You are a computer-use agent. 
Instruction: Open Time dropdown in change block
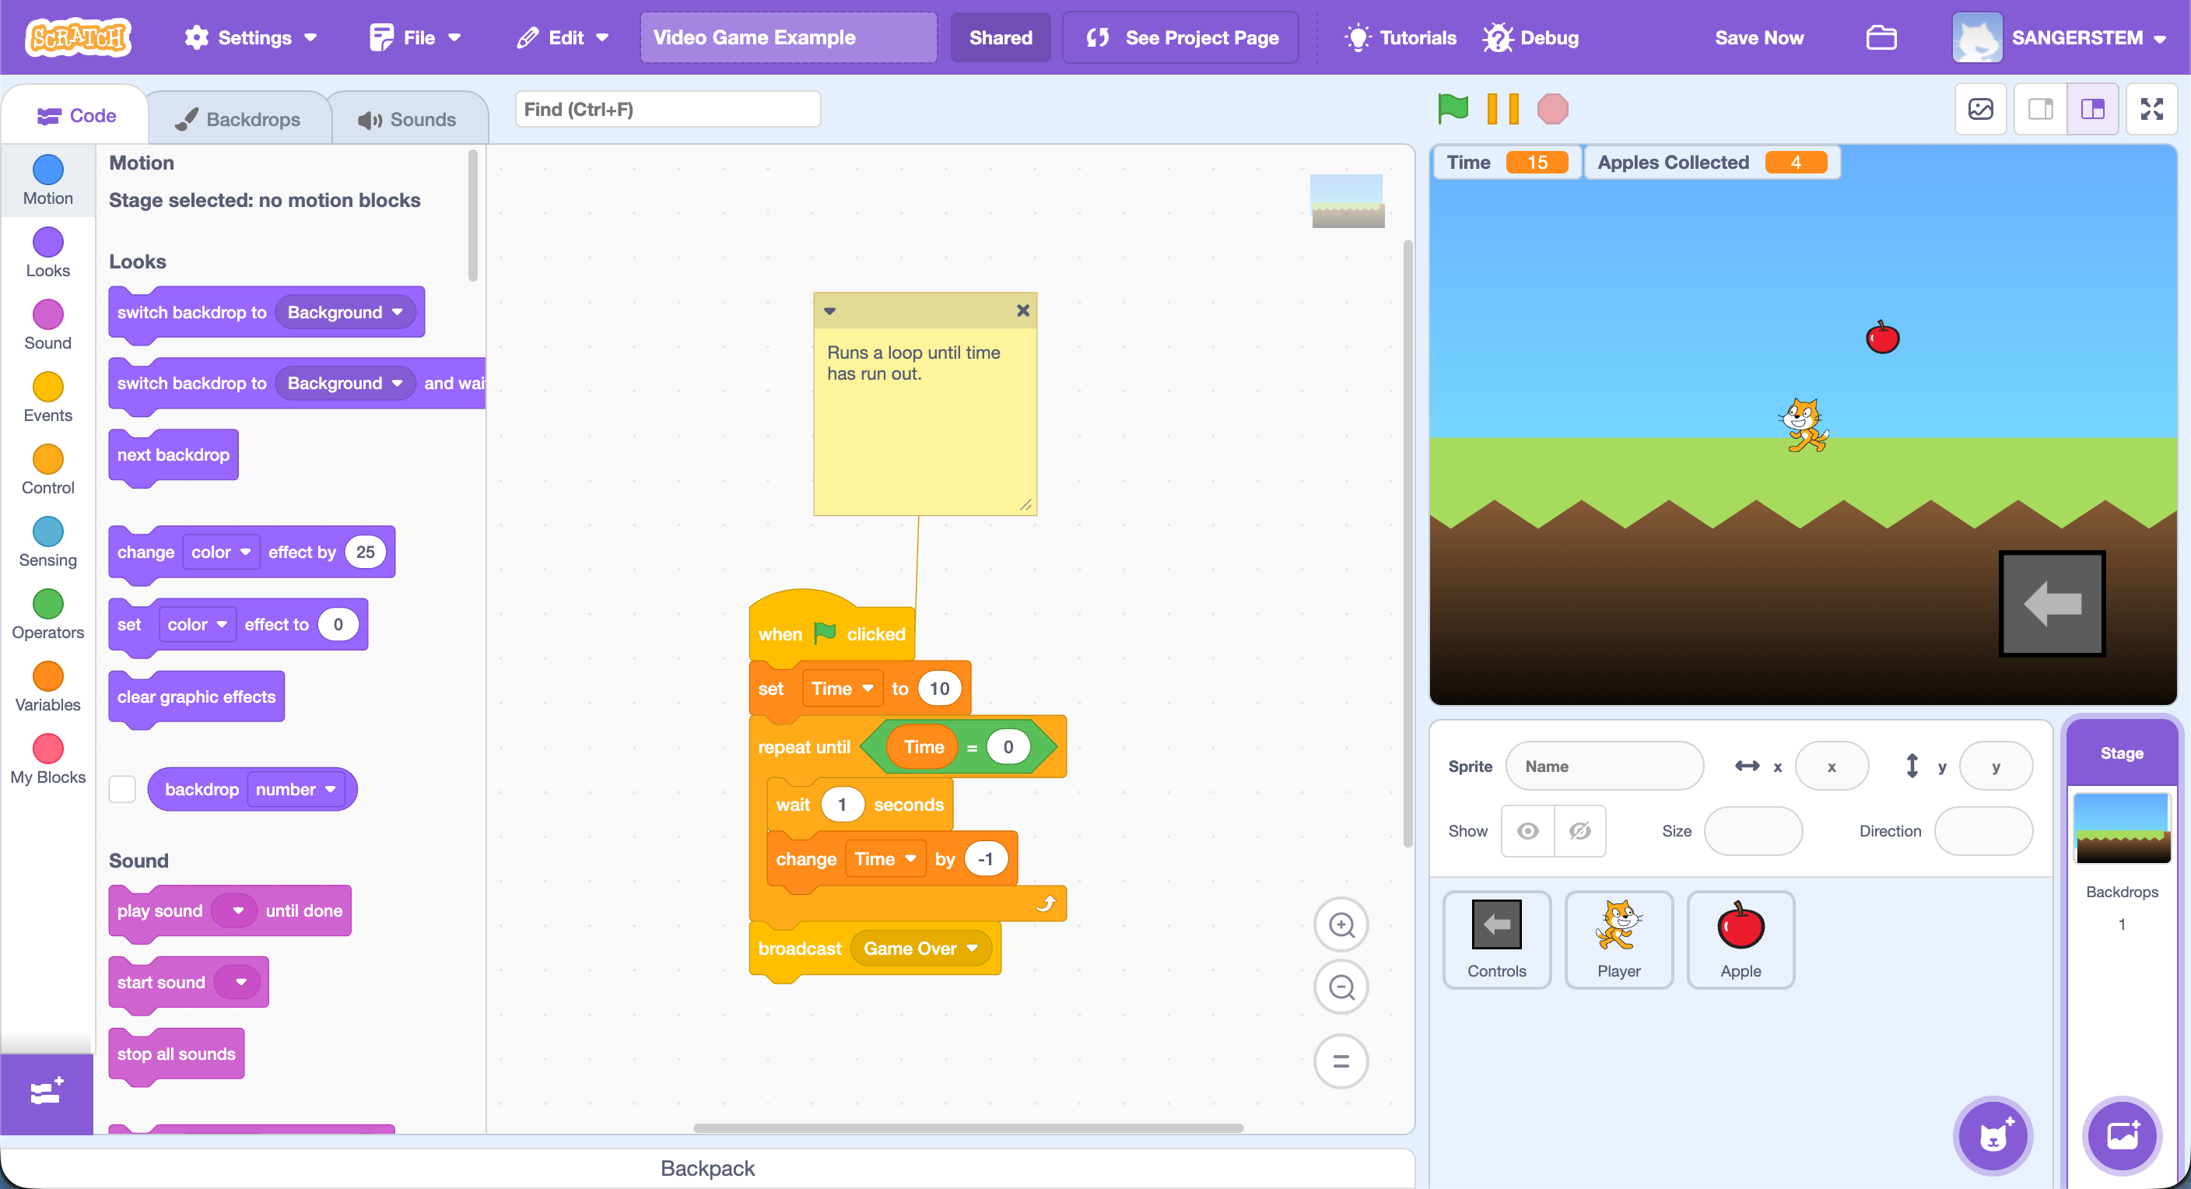(x=885, y=859)
